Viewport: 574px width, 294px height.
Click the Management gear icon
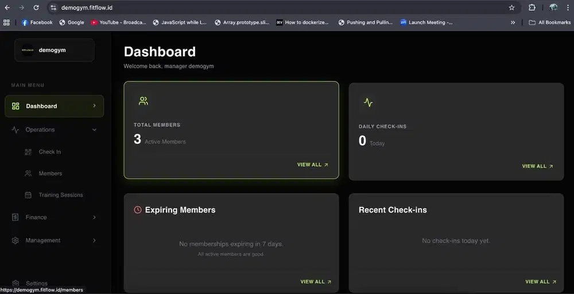15,240
